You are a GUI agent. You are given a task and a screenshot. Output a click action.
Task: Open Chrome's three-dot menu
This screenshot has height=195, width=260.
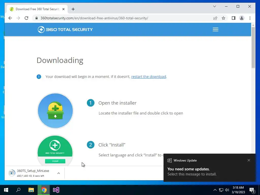[250, 18]
